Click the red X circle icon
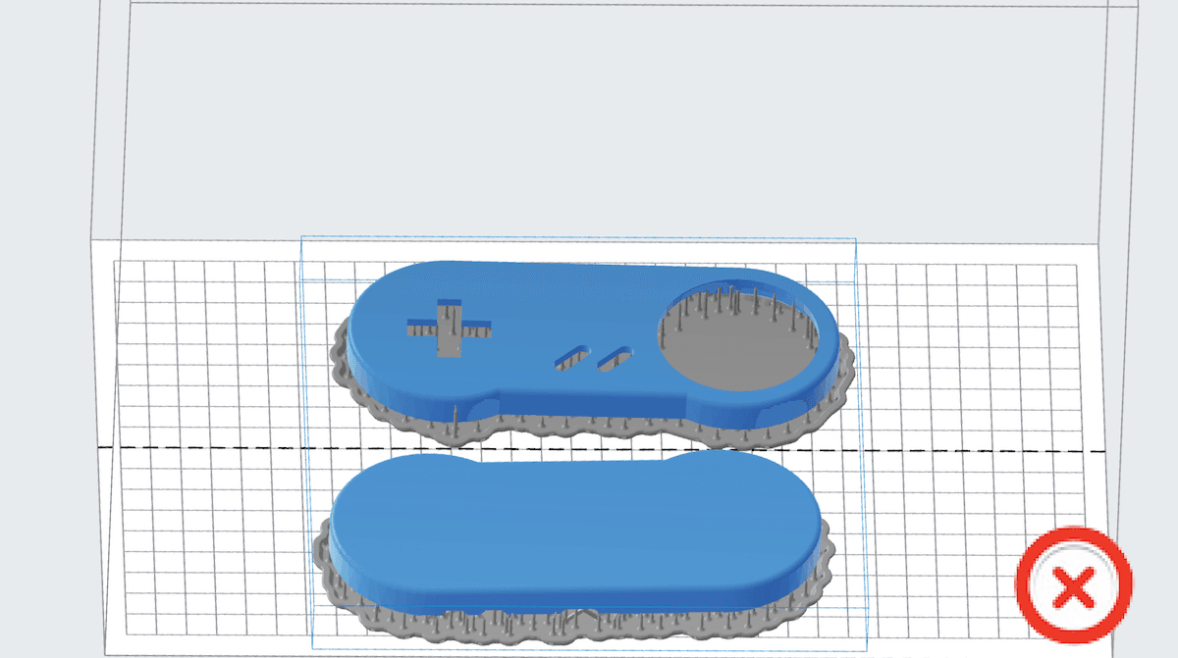This screenshot has width=1178, height=658. point(1074,586)
